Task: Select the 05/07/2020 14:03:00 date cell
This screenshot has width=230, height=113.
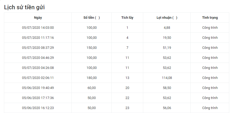Action: (38, 28)
